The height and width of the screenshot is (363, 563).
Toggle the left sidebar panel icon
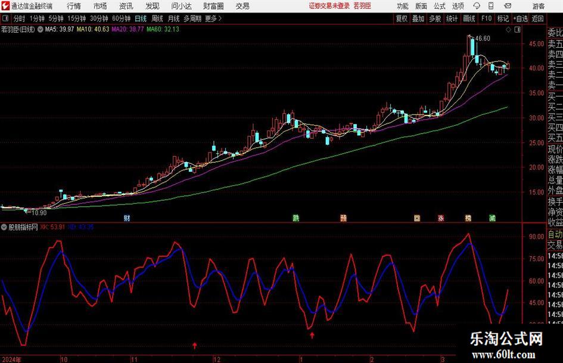[x=5, y=18]
